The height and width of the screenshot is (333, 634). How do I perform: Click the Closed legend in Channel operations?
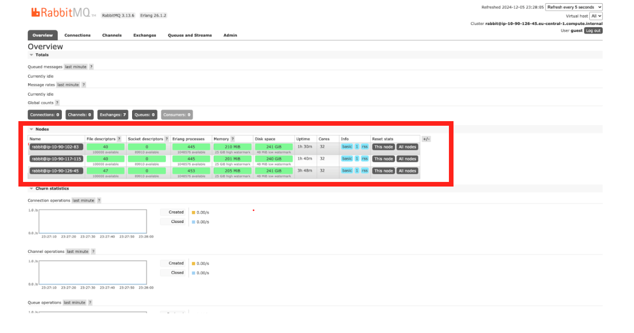(x=173, y=273)
